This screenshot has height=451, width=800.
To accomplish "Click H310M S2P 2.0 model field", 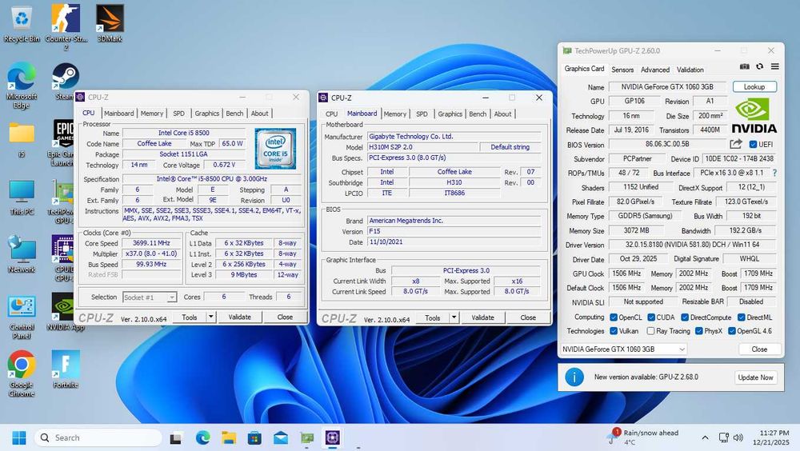I will click(x=423, y=147).
